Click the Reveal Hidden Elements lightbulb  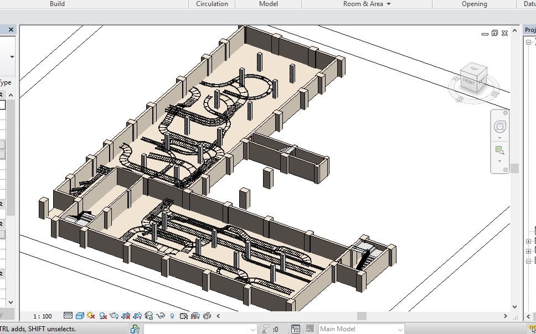(173, 315)
